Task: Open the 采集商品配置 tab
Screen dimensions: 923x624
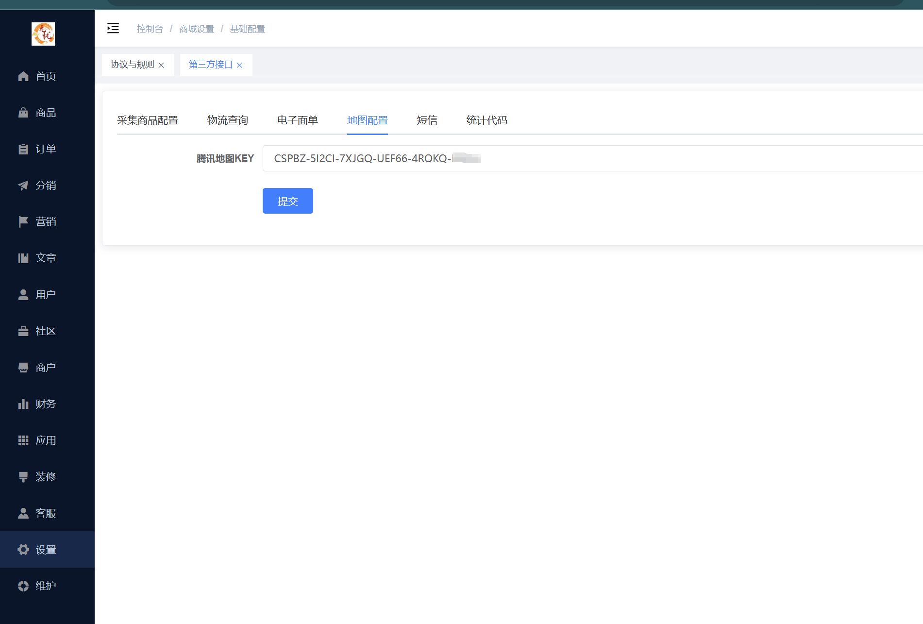Action: pos(148,120)
